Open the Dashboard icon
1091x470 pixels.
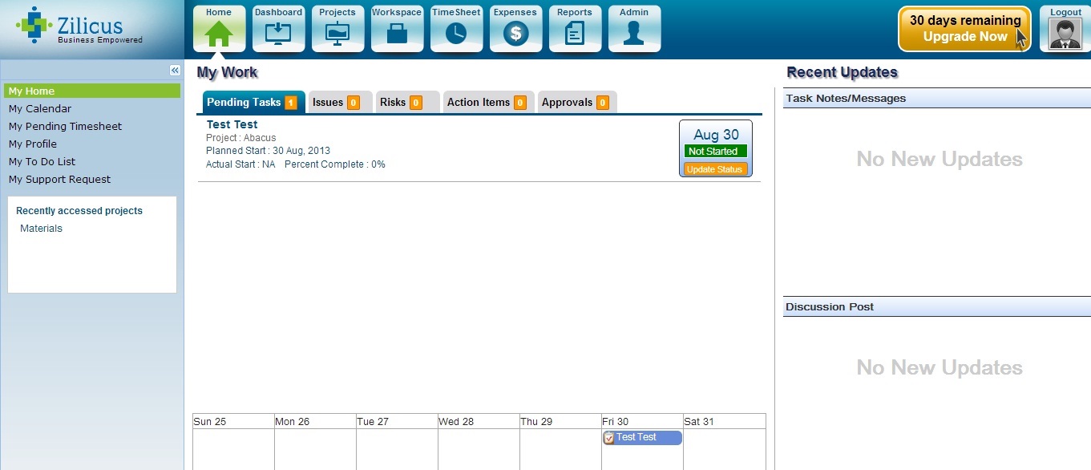pyautogui.click(x=278, y=34)
